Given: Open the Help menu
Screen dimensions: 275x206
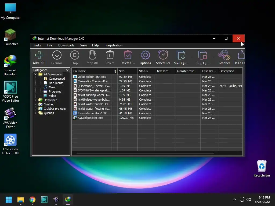Looking at the screenshot, I should click(95, 45).
